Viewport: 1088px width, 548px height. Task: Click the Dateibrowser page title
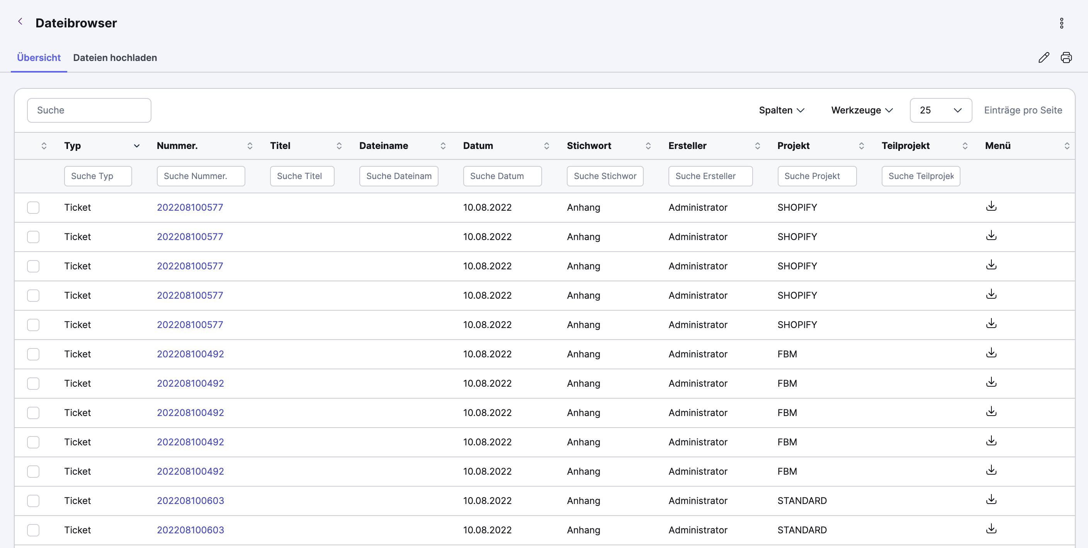(x=76, y=23)
